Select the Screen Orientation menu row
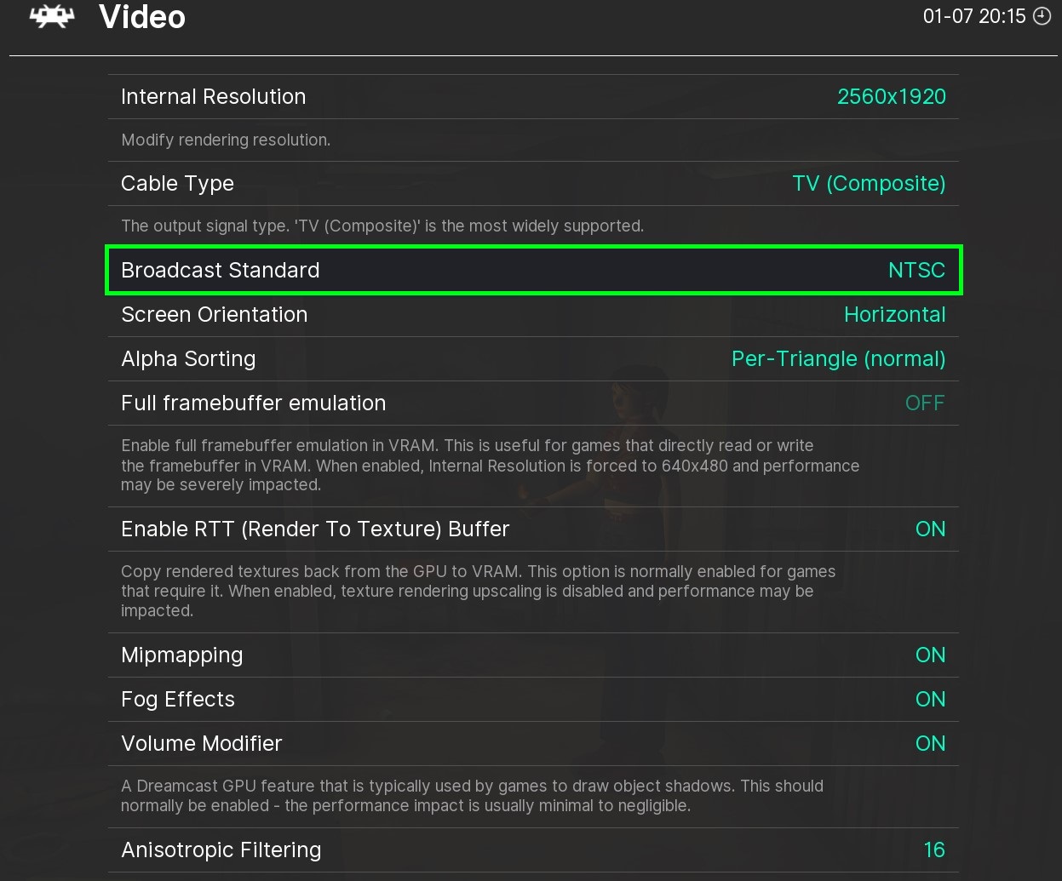 pos(214,314)
